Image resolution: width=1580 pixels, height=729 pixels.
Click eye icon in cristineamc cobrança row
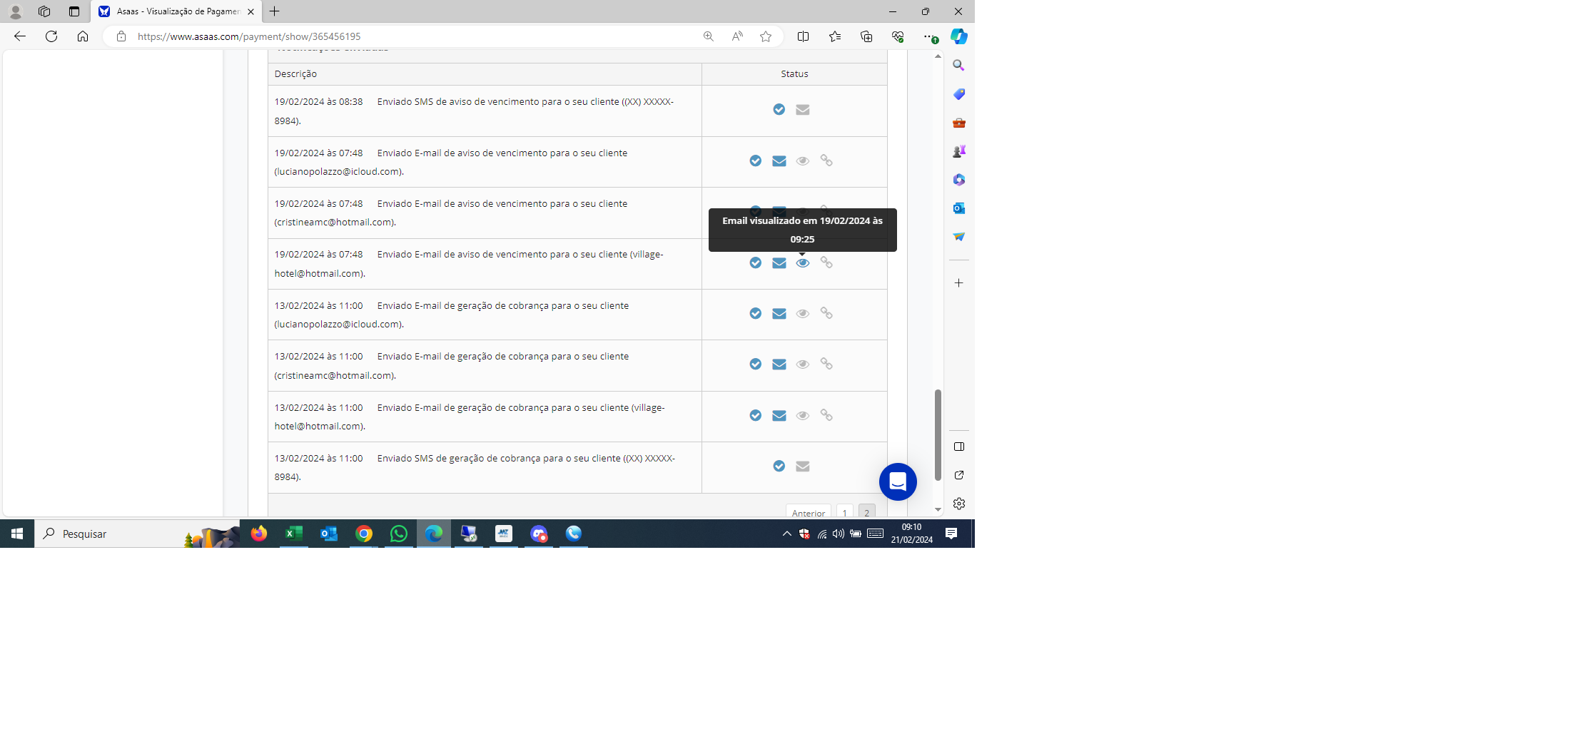coord(803,364)
